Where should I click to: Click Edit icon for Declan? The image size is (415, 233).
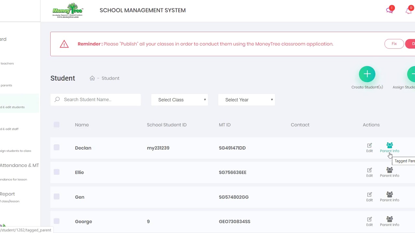coord(369,148)
